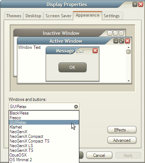Click the Message Box close icon

[x=95, y=51]
